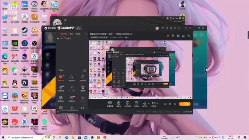
Task: Open phone screen mirroring source
Action: click(x=128, y=104)
